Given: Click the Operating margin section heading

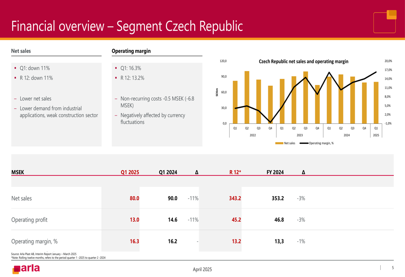Looking at the screenshot, I should (x=131, y=51).
